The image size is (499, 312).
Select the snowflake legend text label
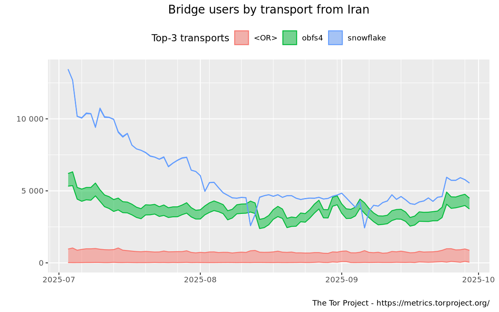pyautogui.click(x=366, y=38)
